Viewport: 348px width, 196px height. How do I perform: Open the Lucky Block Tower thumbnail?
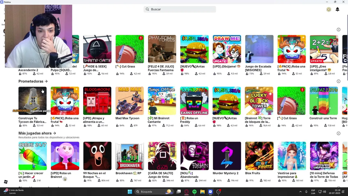point(259,101)
